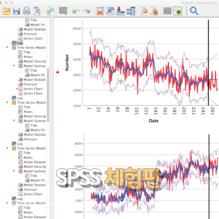This screenshot has width=219, height=219.
Task: Select the bottom-most Active Dataset item
Action: (x=32, y=217)
